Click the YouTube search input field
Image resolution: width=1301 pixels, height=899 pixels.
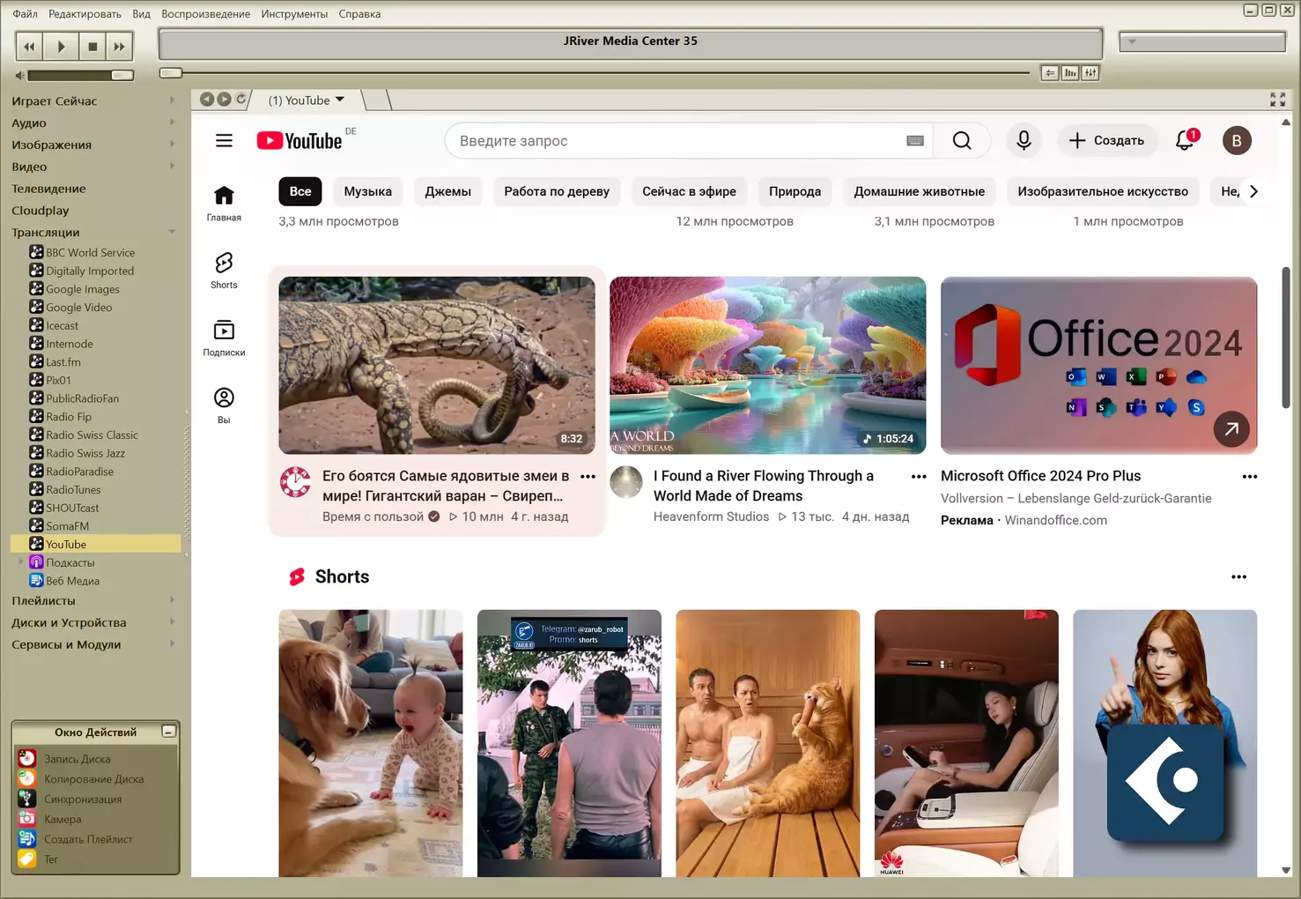pyautogui.click(x=674, y=141)
